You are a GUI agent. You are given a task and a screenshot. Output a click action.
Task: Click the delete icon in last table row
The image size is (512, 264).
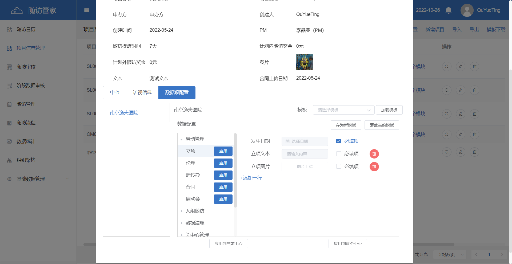pyautogui.click(x=474, y=152)
